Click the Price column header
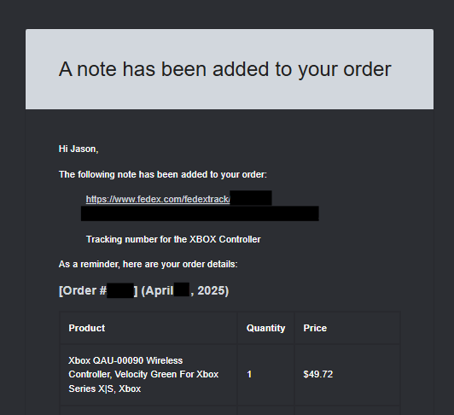Screen dimensions: 454x415 [315, 328]
